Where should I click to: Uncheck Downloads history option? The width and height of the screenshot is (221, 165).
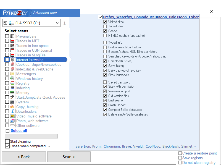[x=105, y=61]
